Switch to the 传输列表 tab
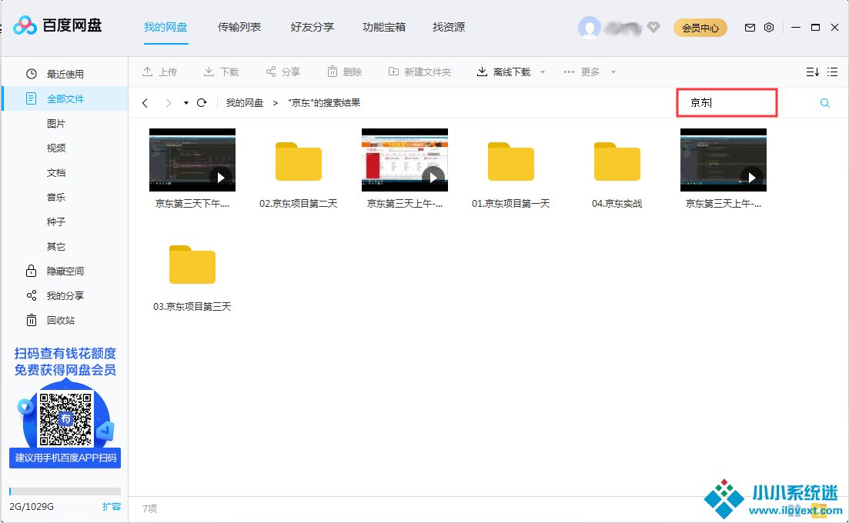The width and height of the screenshot is (849, 523). click(239, 27)
